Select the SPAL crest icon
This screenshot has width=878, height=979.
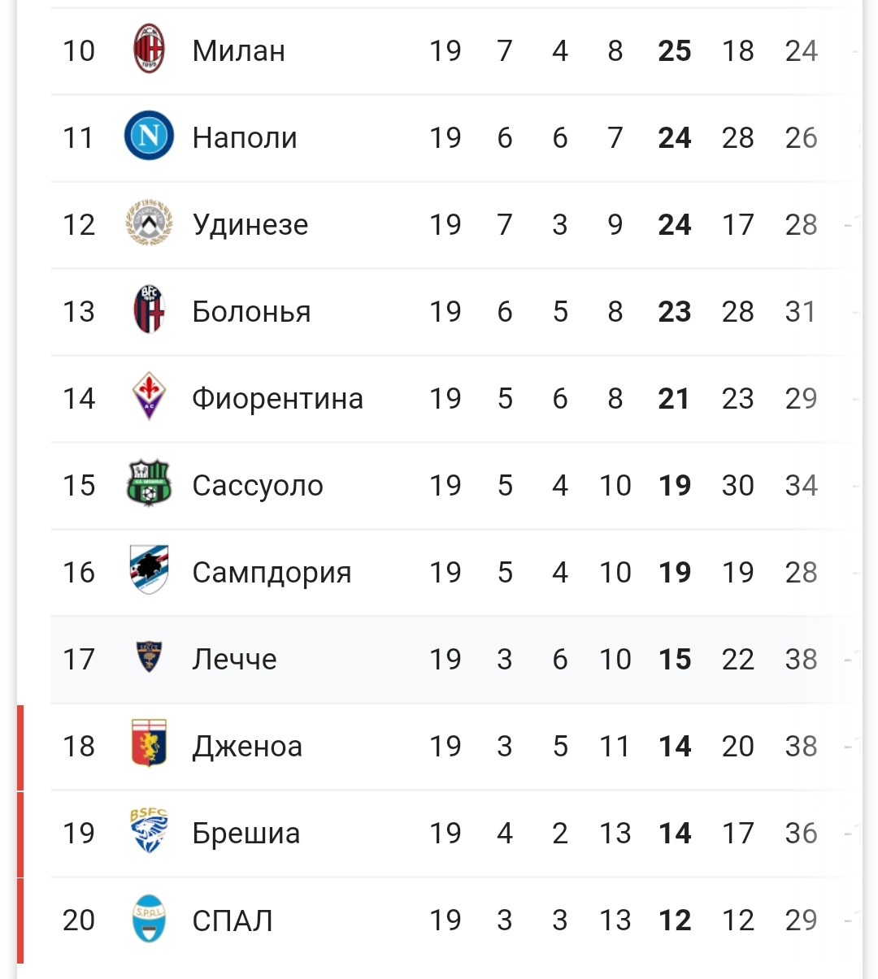[149, 919]
